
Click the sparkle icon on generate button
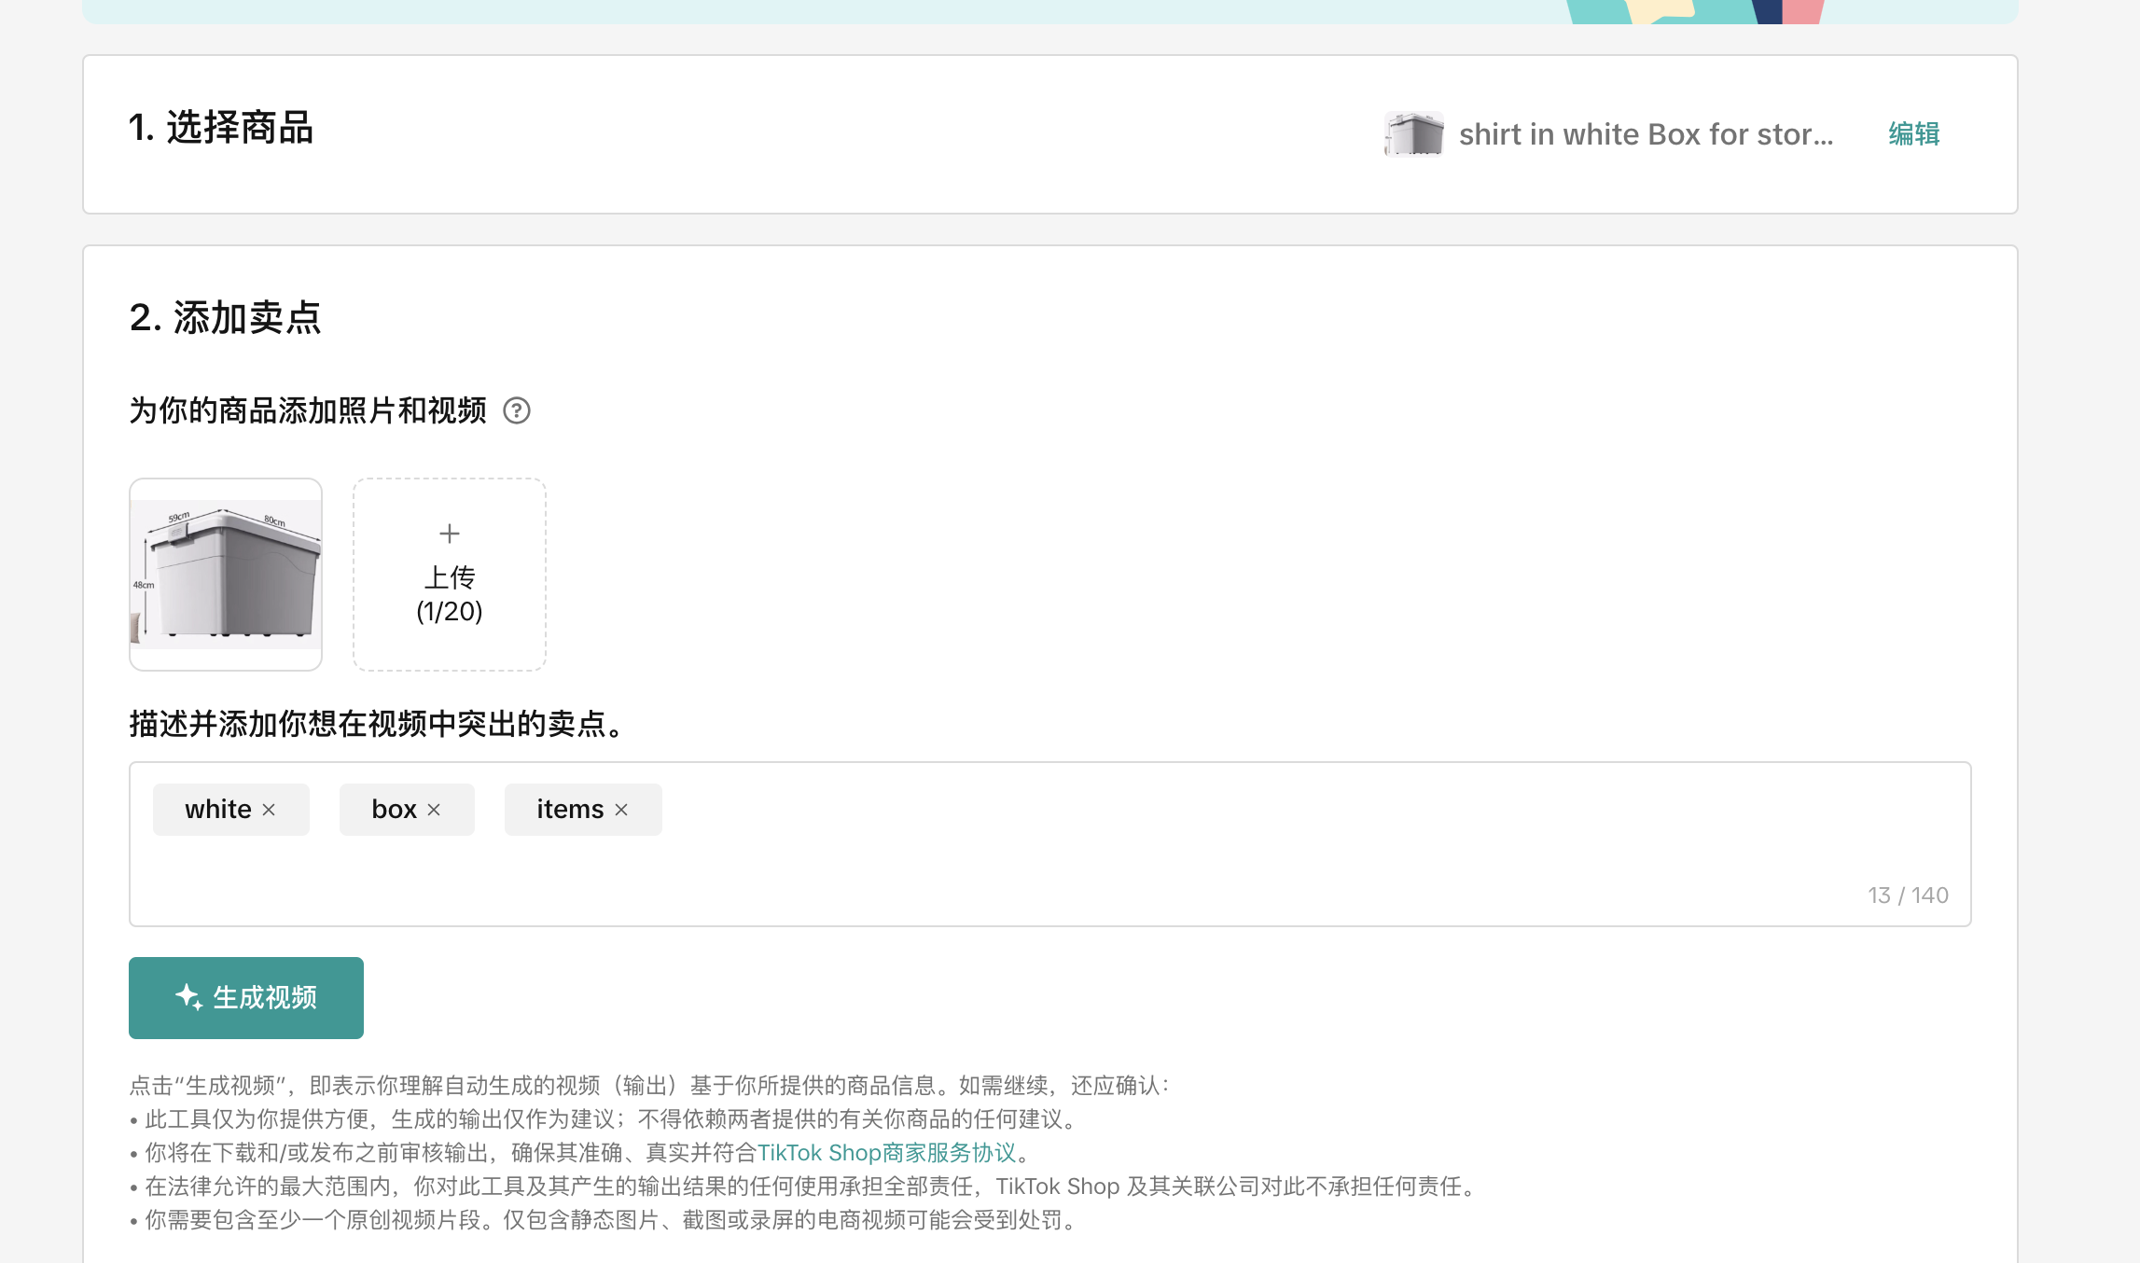click(188, 997)
